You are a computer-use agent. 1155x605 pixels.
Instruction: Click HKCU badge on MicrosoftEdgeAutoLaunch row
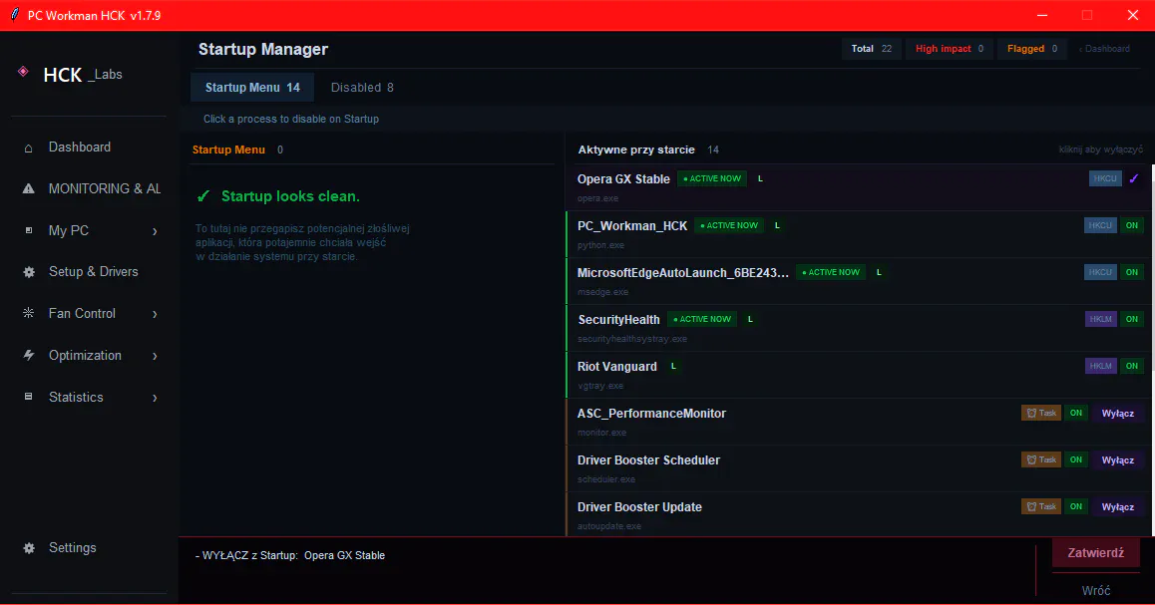point(1100,272)
